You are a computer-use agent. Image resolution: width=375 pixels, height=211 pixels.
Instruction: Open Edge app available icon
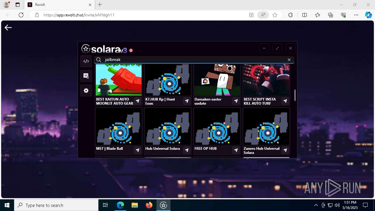click(251, 15)
